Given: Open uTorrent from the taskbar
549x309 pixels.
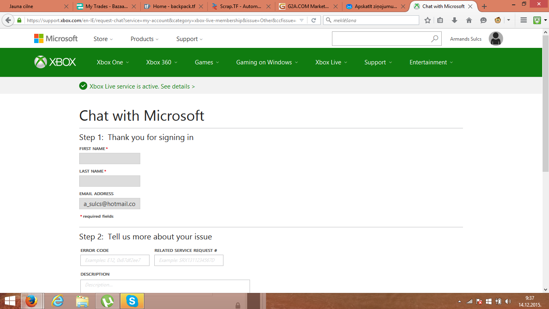Looking at the screenshot, I should [x=107, y=301].
